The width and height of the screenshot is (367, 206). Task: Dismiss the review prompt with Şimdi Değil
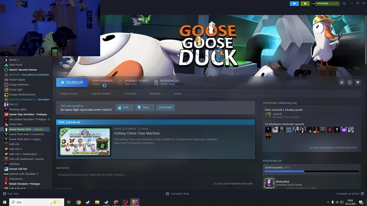click(x=165, y=107)
